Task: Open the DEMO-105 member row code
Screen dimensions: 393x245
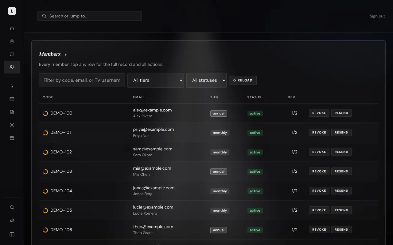Action: pos(61,210)
